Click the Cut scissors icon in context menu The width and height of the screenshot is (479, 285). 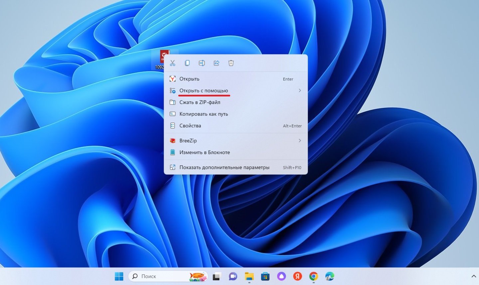tap(172, 63)
